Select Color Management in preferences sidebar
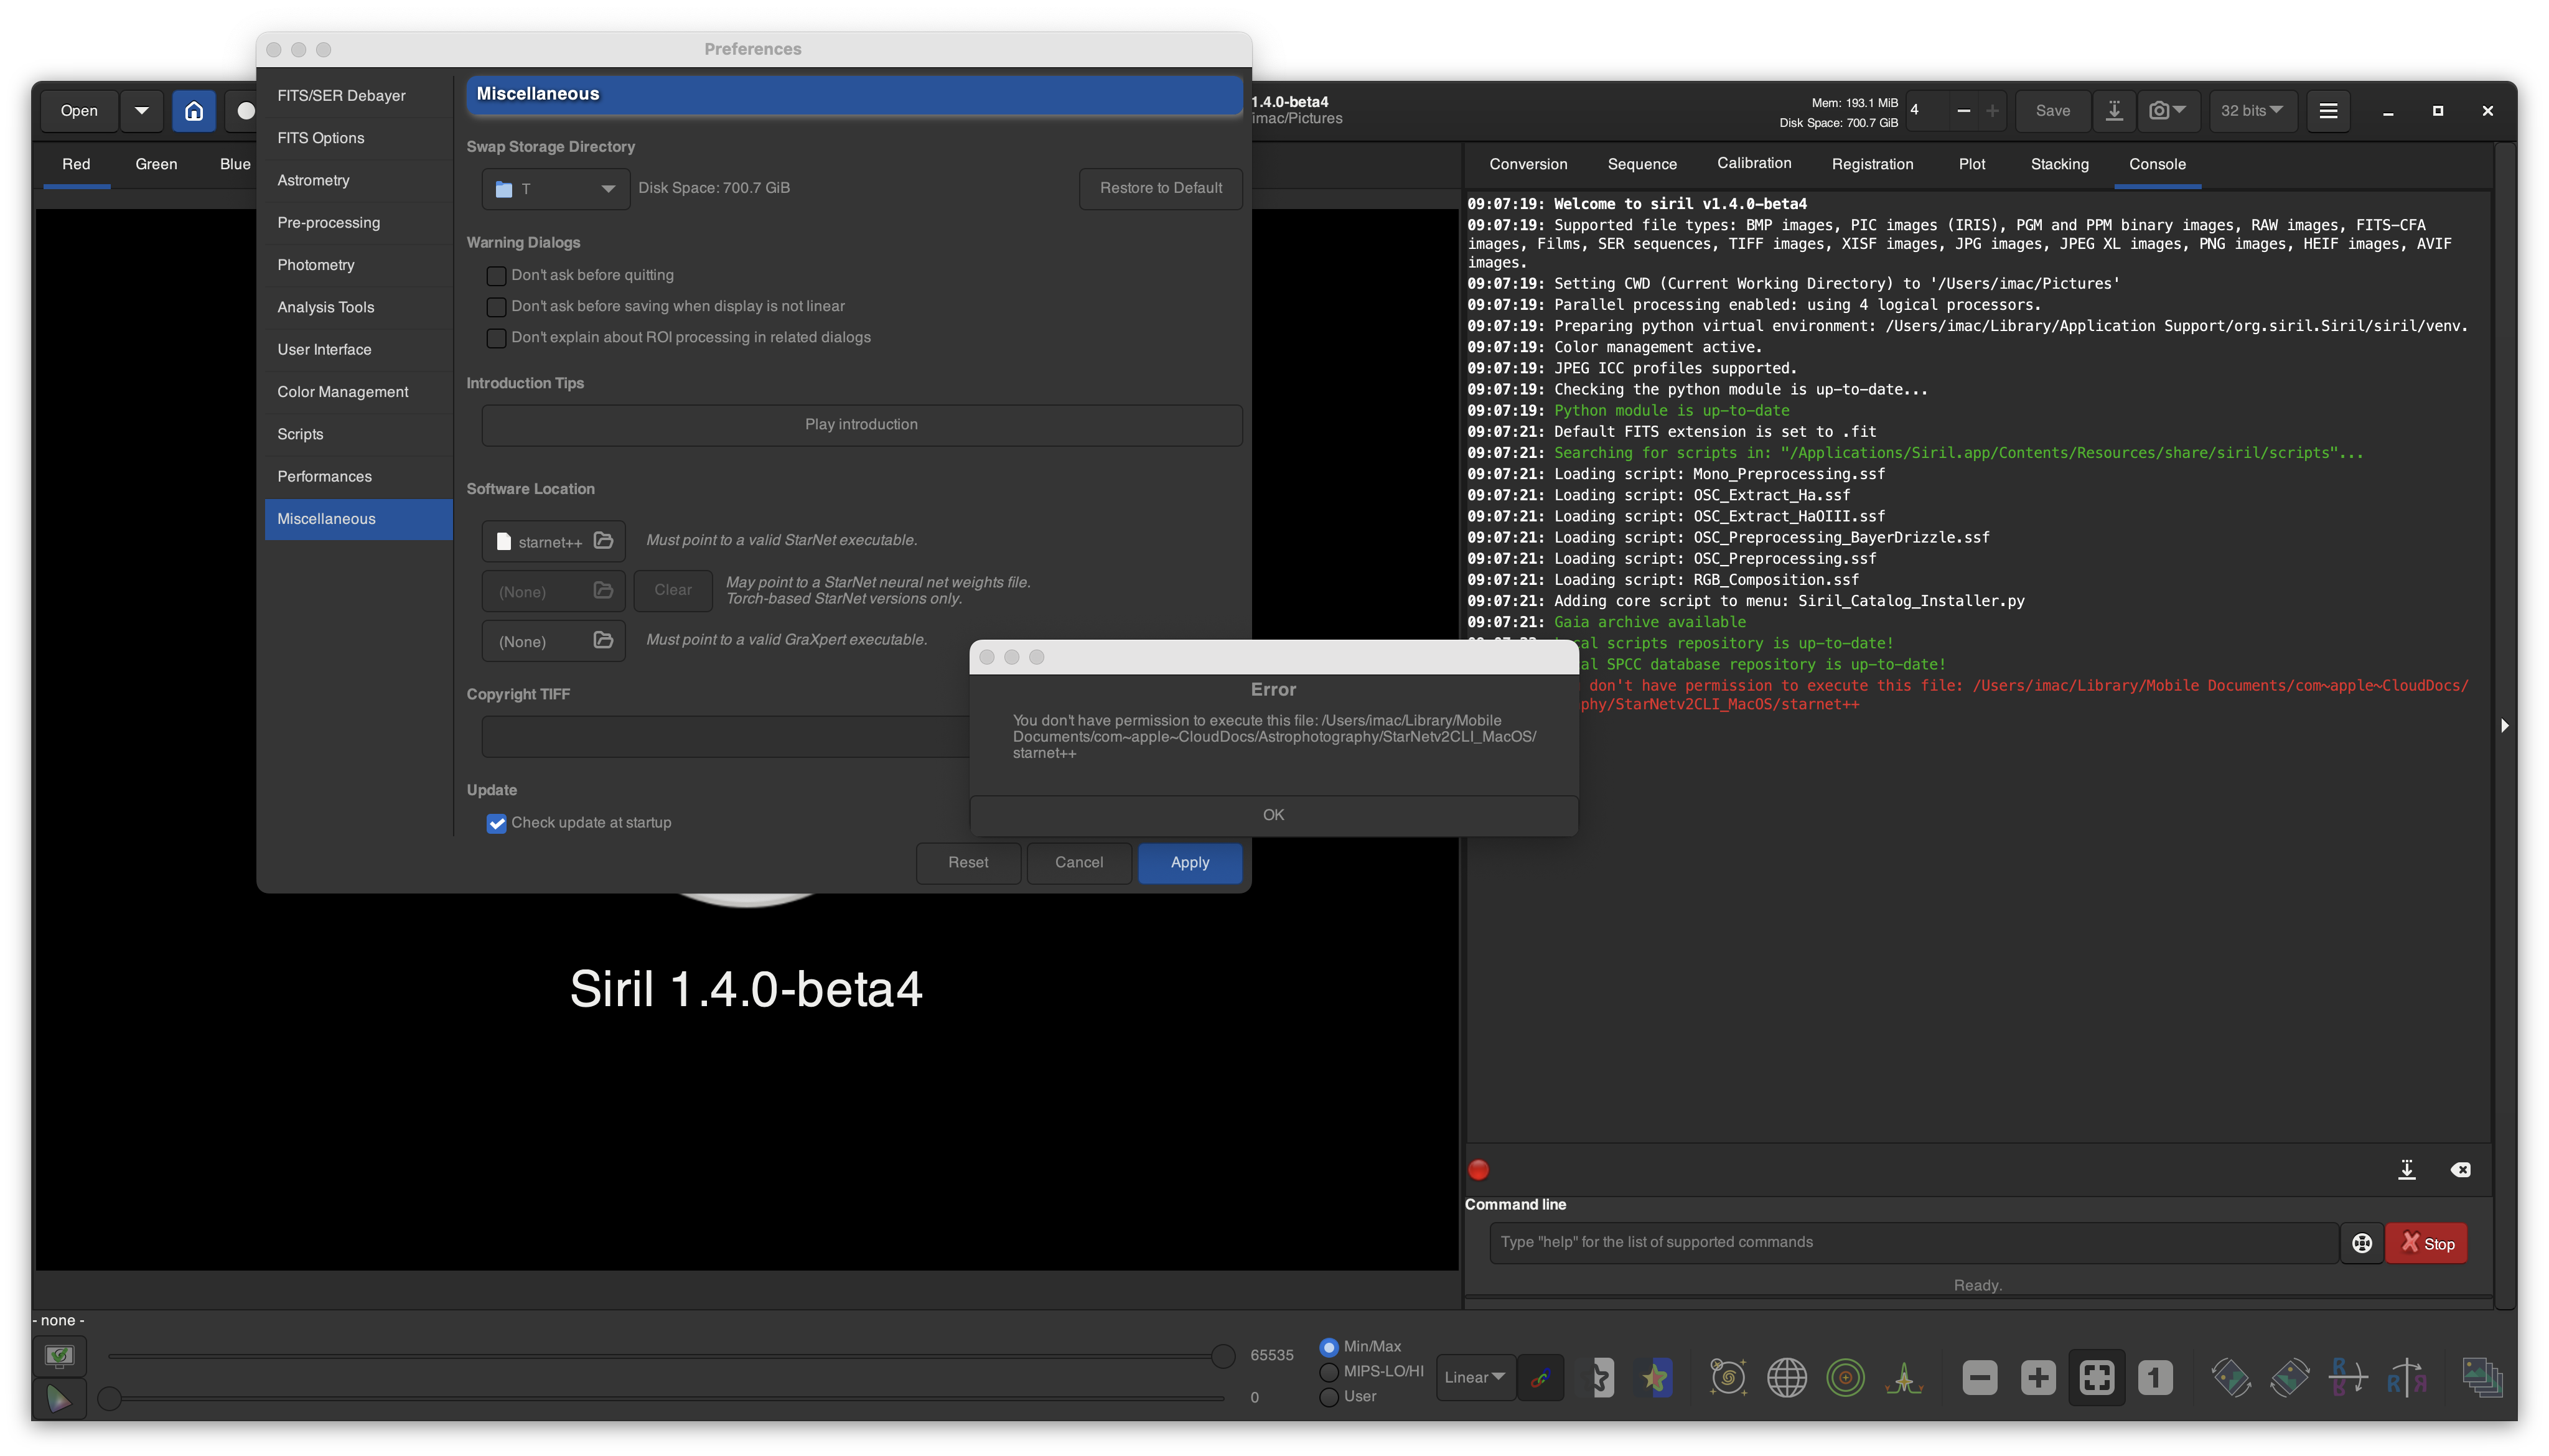The image size is (2549, 1456). pyautogui.click(x=343, y=392)
